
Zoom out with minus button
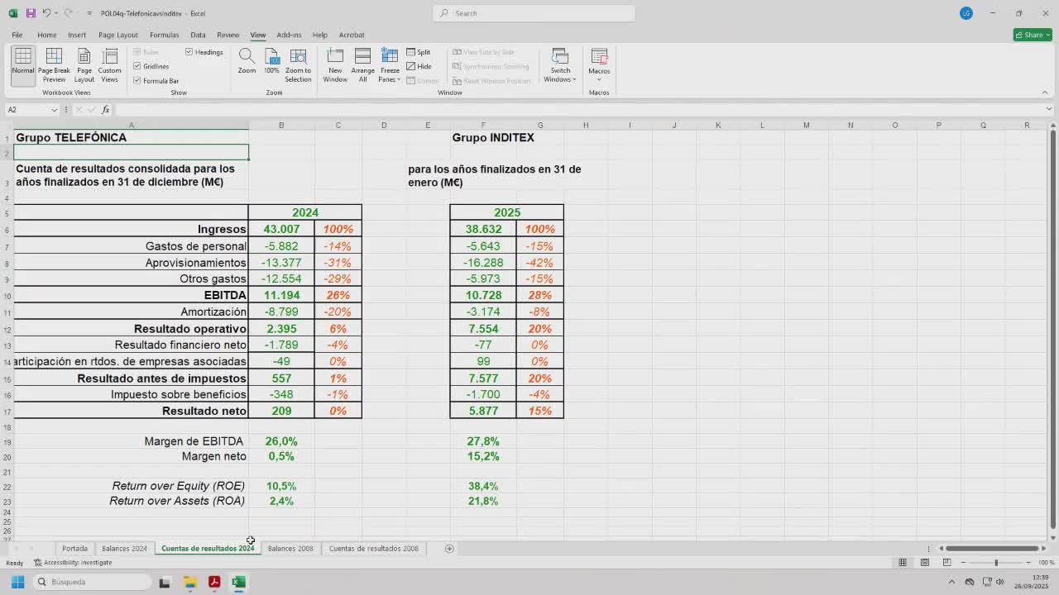[963, 563]
